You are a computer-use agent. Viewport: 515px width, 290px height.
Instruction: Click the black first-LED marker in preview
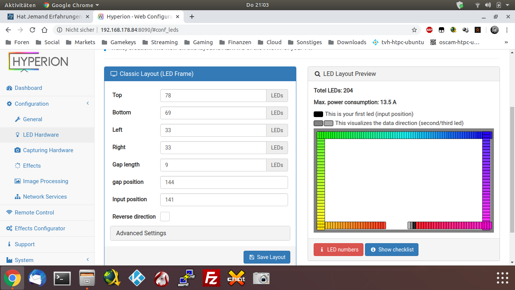(414, 225)
